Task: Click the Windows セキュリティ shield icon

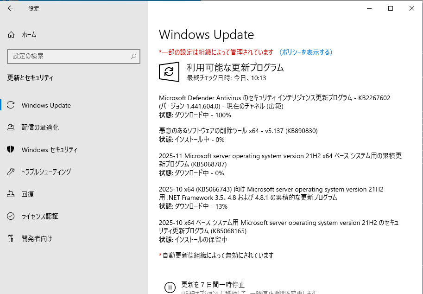Action: tap(11, 150)
